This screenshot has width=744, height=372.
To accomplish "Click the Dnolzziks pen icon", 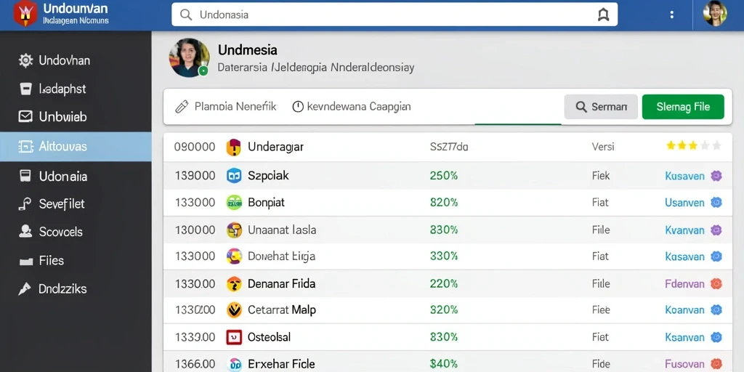I will point(25,288).
